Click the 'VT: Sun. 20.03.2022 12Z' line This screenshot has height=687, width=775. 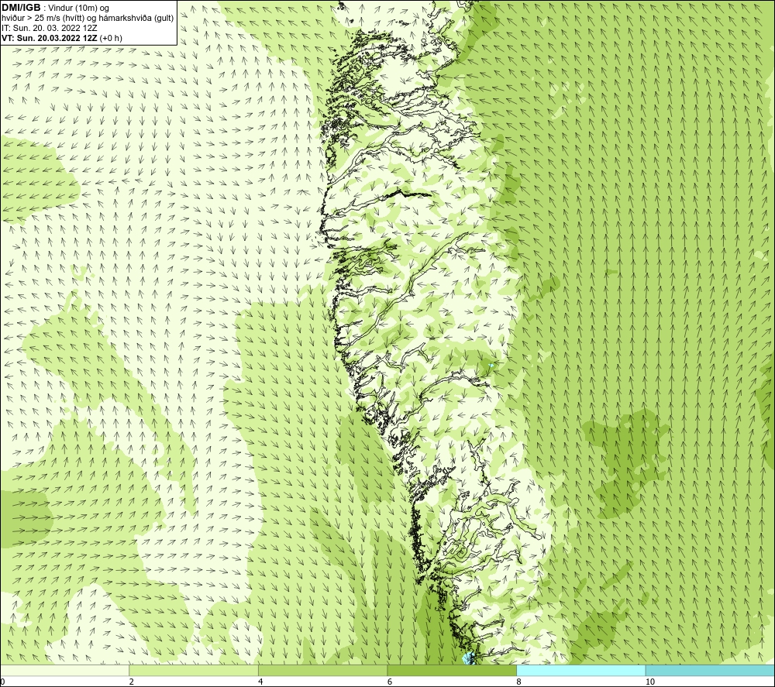(50, 38)
